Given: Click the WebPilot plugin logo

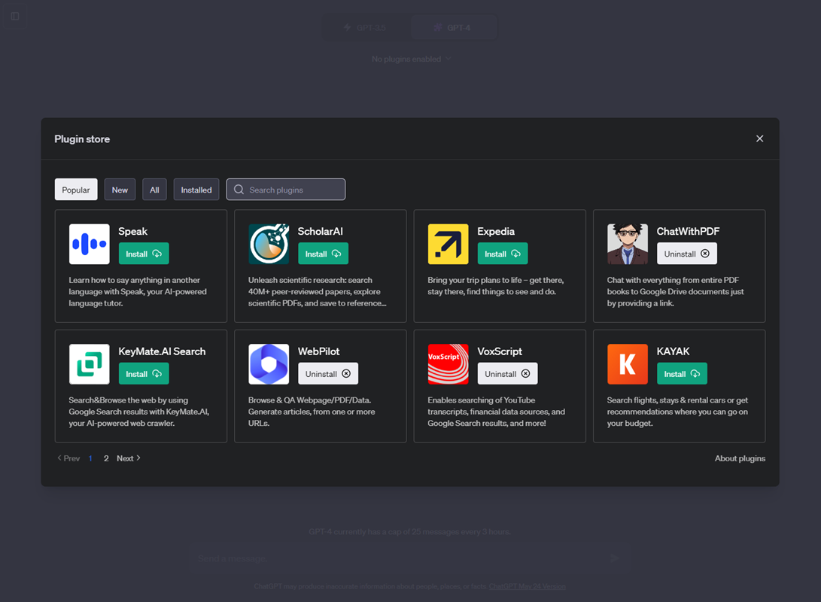Looking at the screenshot, I should point(269,363).
